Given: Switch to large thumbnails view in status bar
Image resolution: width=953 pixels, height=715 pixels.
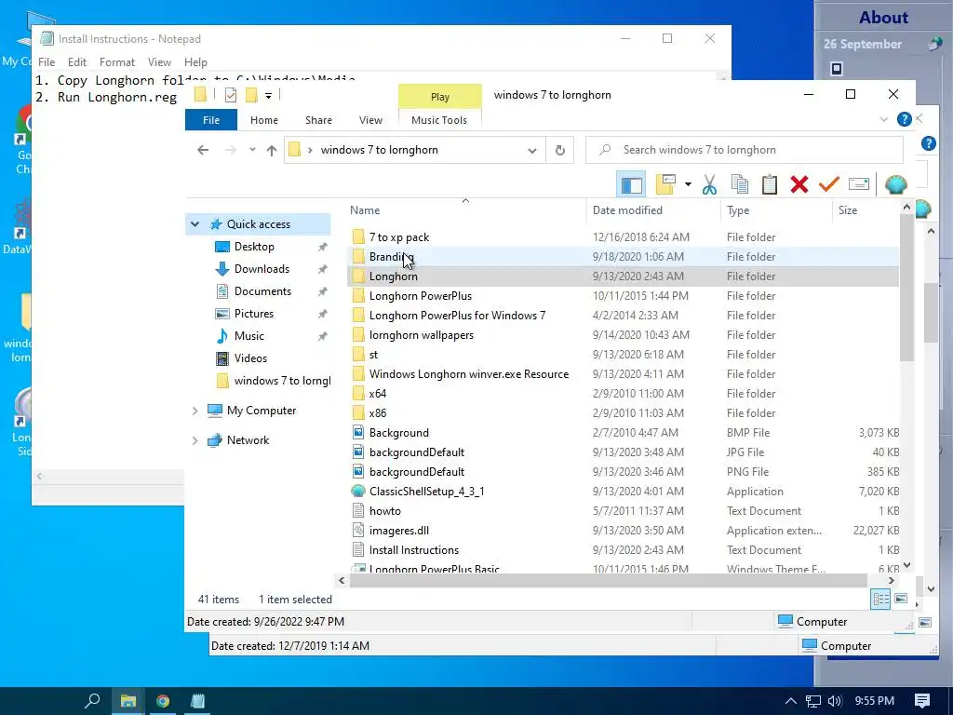Looking at the screenshot, I should click(x=901, y=599).
